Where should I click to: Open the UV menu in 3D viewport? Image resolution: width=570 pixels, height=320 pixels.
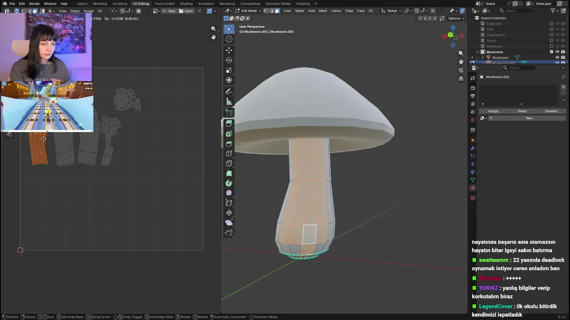[x=370, y=11]
